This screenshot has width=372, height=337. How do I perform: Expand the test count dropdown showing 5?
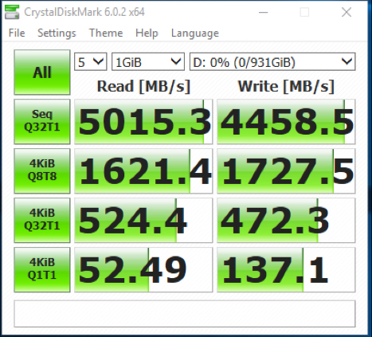(x=91, y=62)
